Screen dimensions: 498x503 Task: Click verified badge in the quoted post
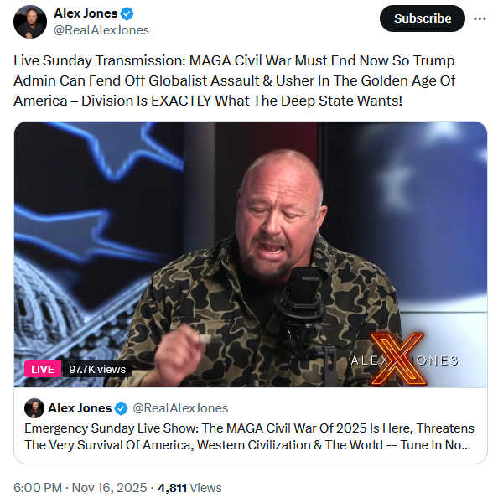[x=122, y=408]
